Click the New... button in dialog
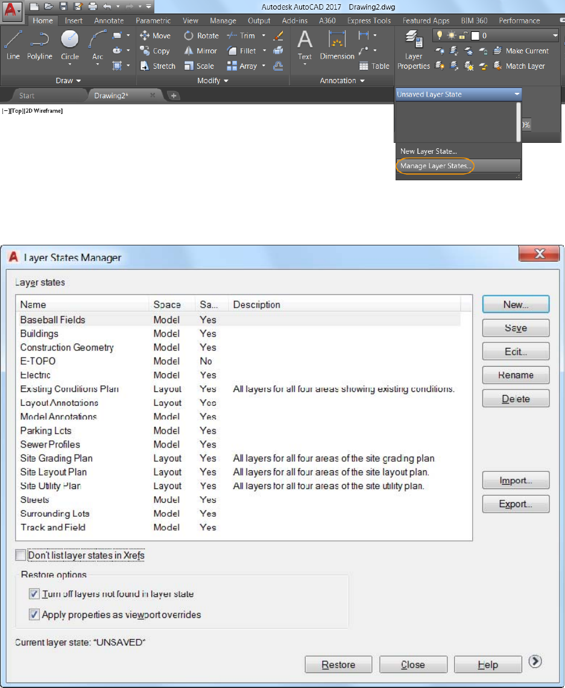565x688 pixels. [516, 305]
